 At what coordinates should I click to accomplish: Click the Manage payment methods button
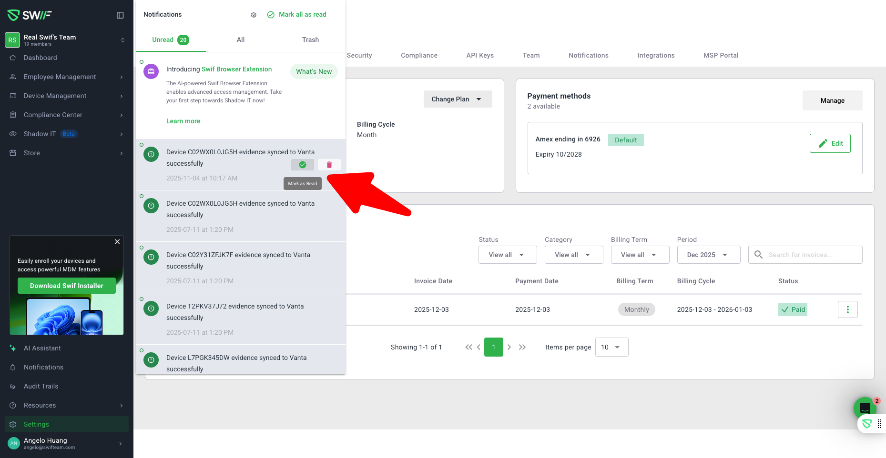click(832, 100)
